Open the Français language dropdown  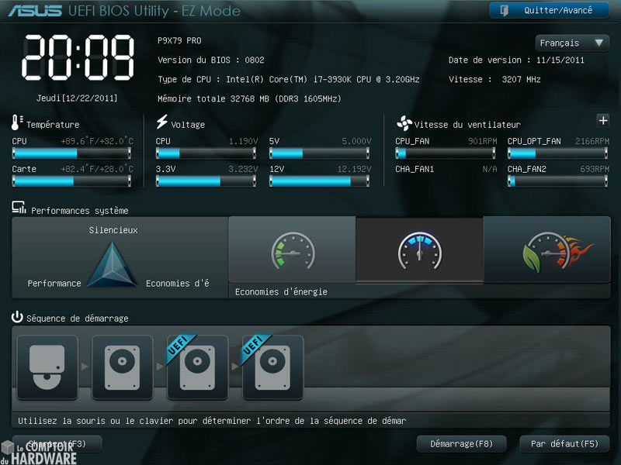point(572,43)
